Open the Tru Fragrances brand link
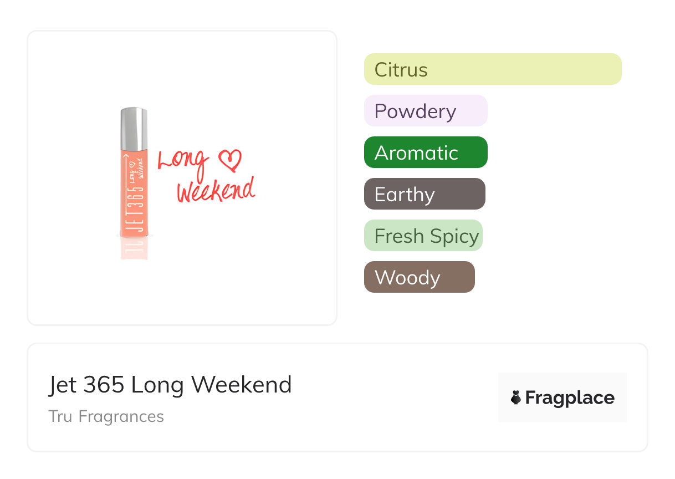The width and height of the screenshot is (675, 479). coord(106,416)
